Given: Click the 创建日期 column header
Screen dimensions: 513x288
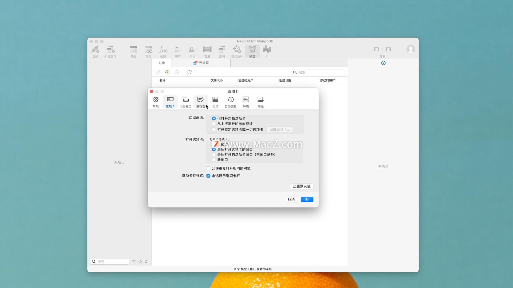Looking at the screenshot, I should click(x=285, y=80).
